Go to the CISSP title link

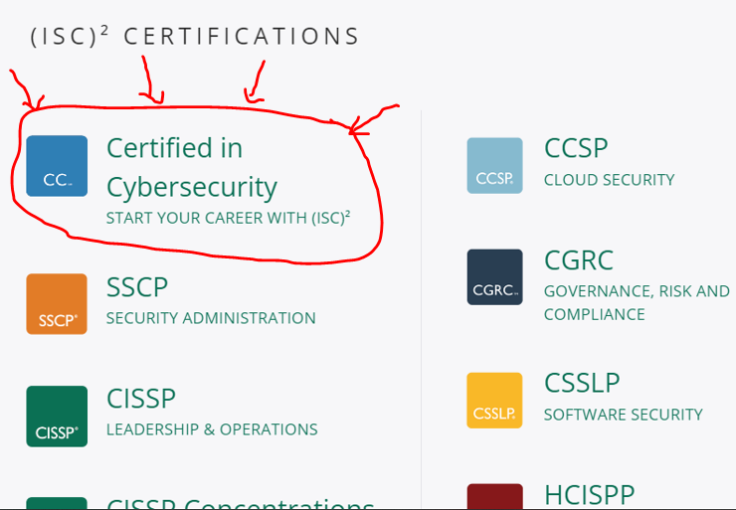(x=141, y=399)
